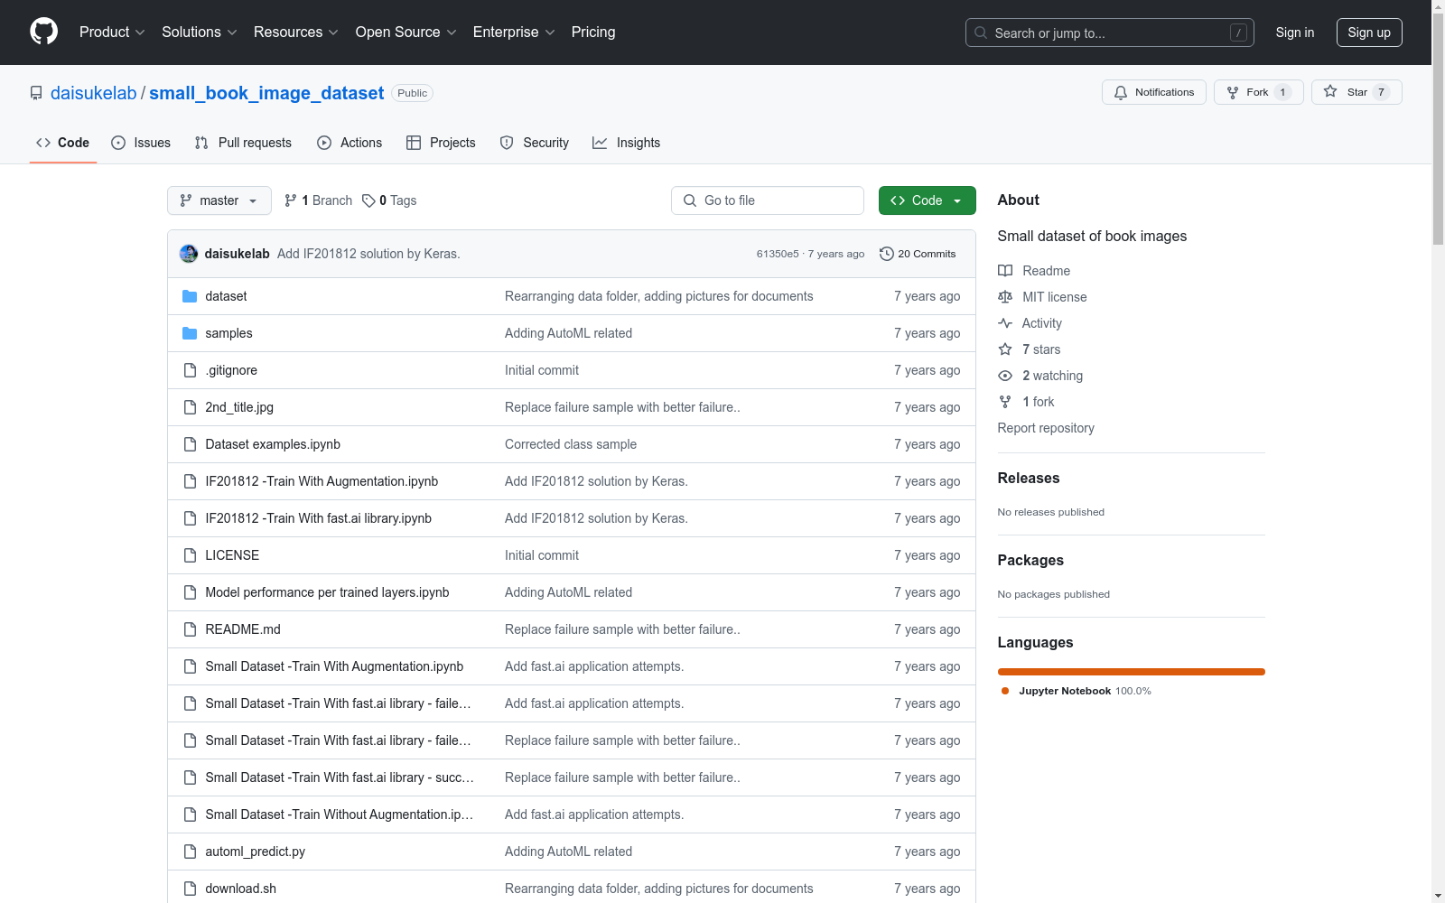Expand the Solutions menu
The width and height of the screenshot is (1445, 903).
pyautogui.click(x=200, y=33)
